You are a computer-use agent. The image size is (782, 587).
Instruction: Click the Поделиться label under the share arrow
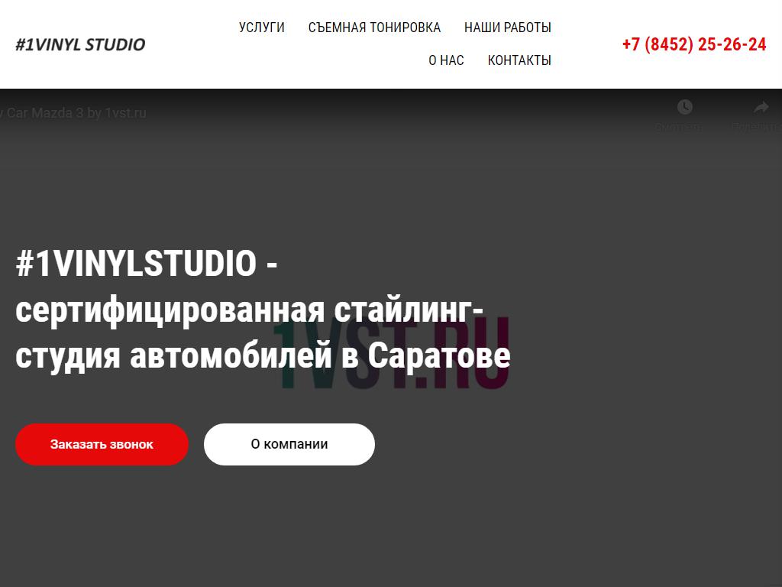point(756,128)
